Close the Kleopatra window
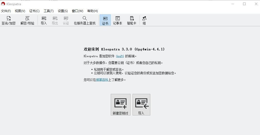 point(256,4)
